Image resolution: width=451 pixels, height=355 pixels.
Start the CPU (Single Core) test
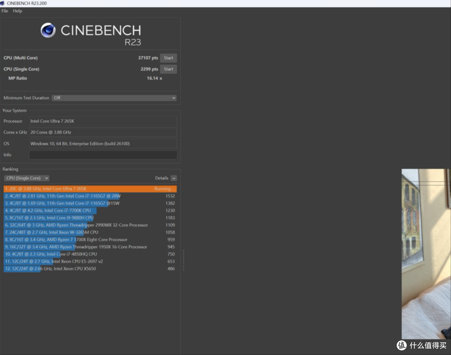(x=168, y=69)
